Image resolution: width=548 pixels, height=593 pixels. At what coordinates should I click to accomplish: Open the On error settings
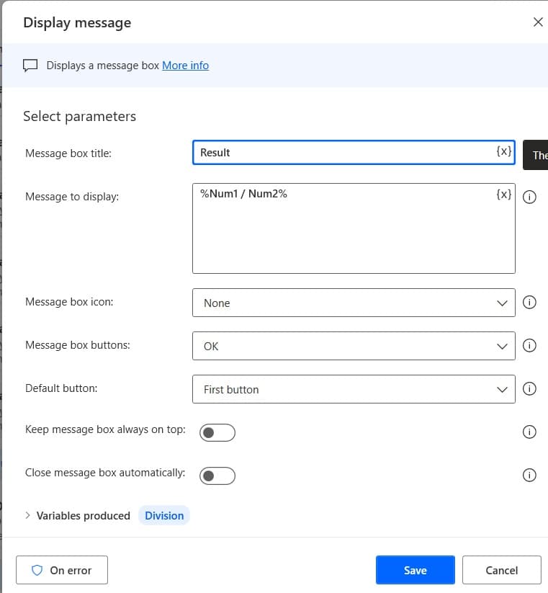coord(62,570)
